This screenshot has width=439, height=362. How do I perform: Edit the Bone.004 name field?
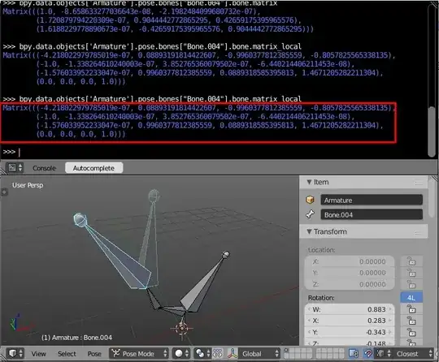pos(372,215)
